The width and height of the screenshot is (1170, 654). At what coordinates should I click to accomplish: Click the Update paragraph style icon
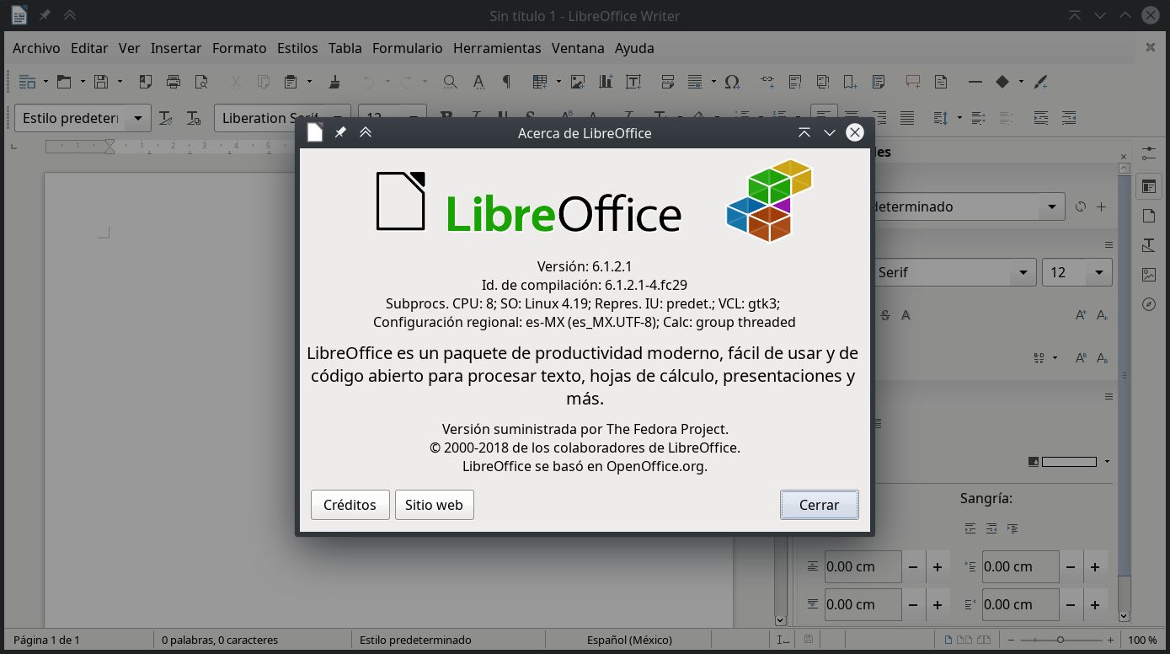[166, 118]
